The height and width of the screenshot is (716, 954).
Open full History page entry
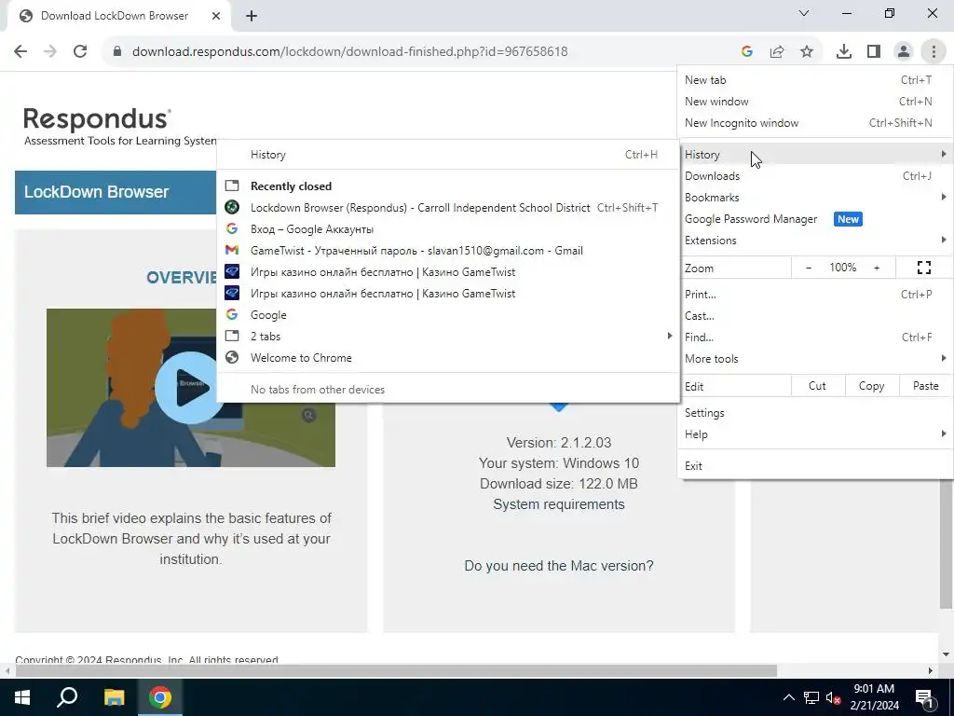448,155
